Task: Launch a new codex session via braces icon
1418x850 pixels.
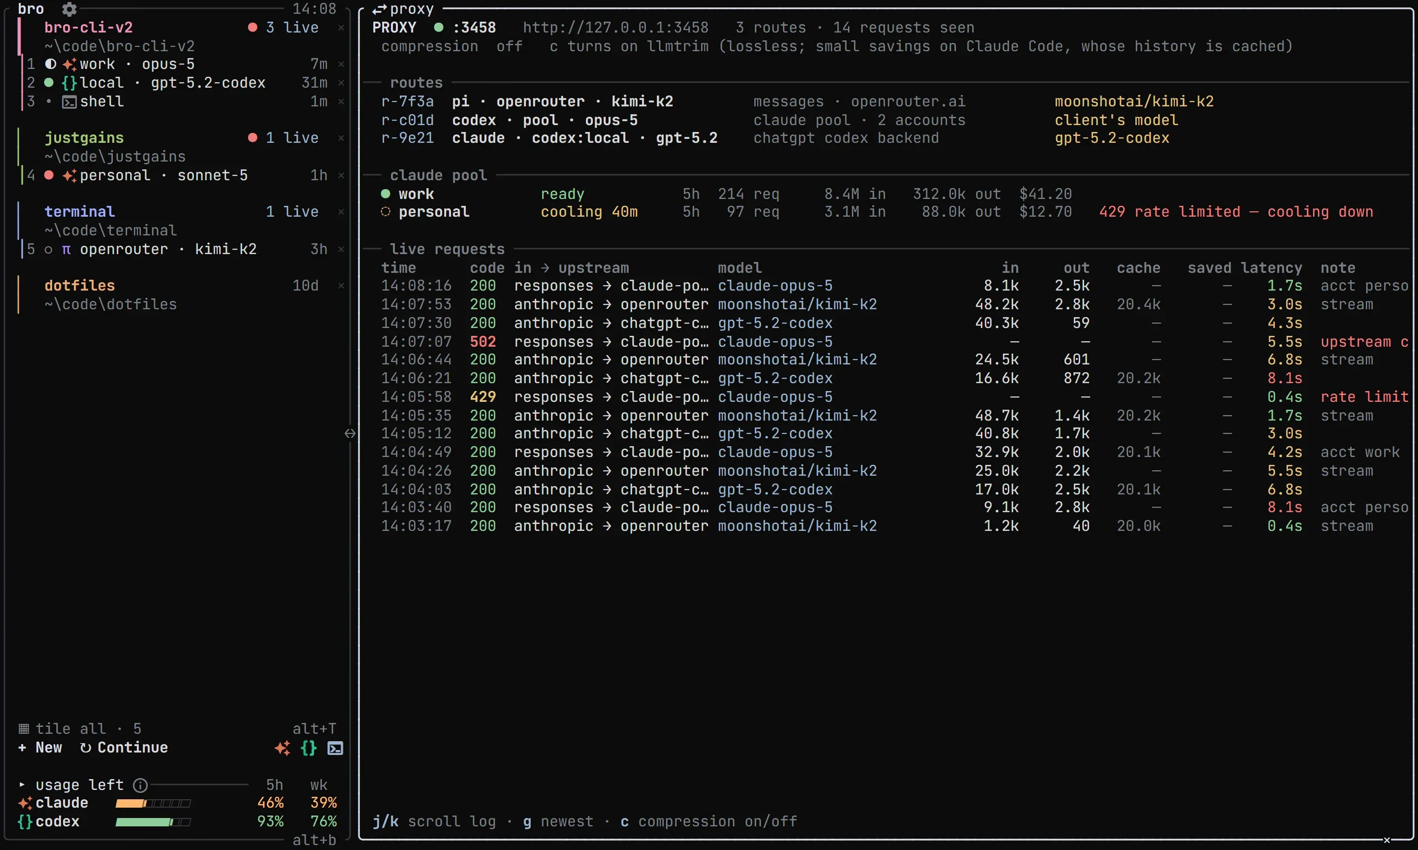Action: tap(309, 748)
